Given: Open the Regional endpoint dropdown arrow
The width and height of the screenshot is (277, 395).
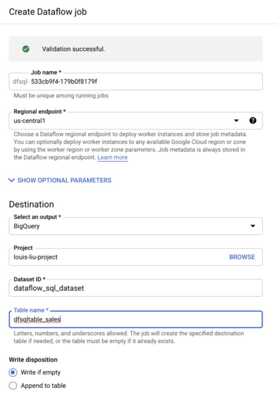Looking at the screenshot, I should [x=237, y=121].
